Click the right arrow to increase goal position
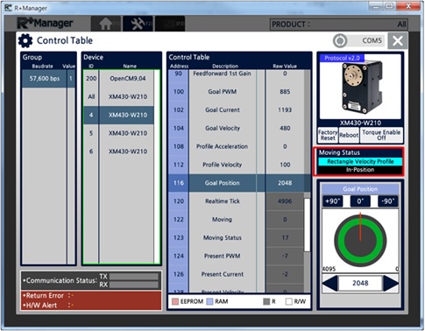 click(391, 283)
